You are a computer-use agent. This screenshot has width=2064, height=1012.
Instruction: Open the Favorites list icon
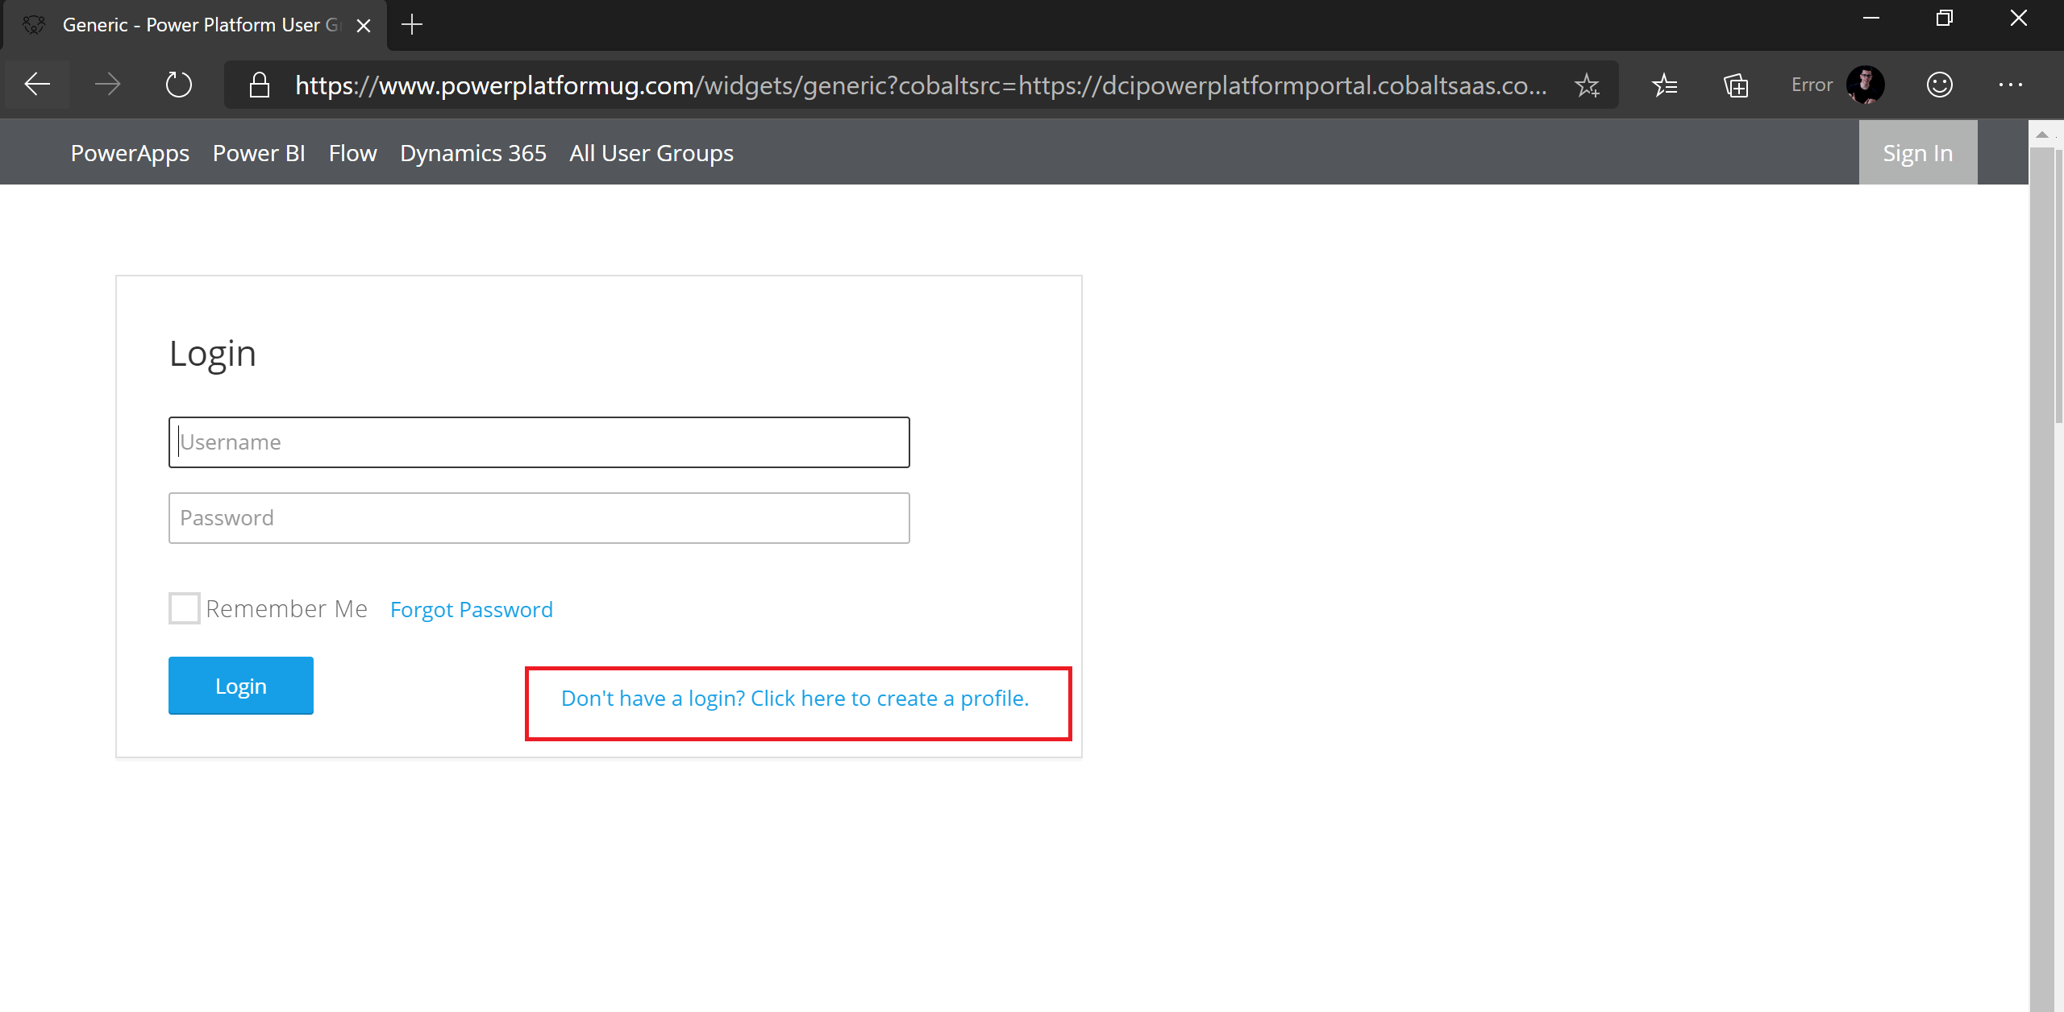tap(1664, 85)
